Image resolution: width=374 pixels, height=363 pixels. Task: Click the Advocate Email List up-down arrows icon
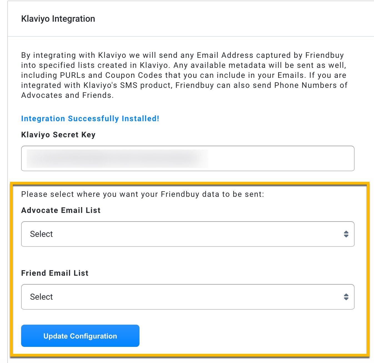(x=346, y=234)
